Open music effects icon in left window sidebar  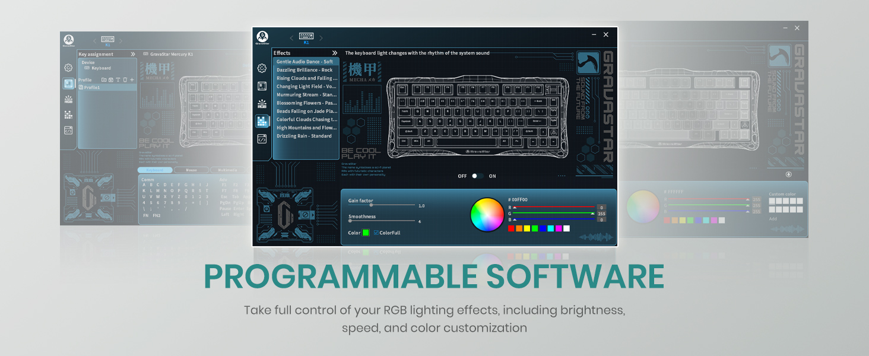68,115
